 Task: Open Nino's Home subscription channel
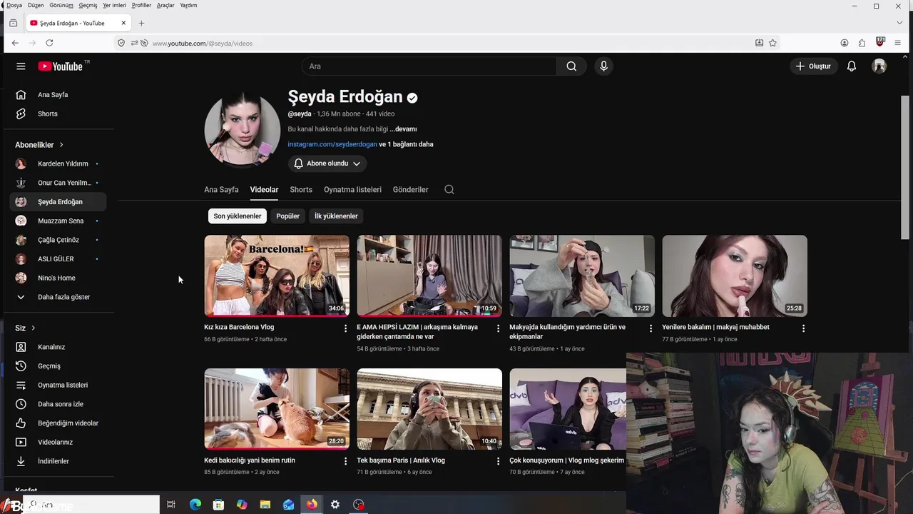(x=58, y=278)
